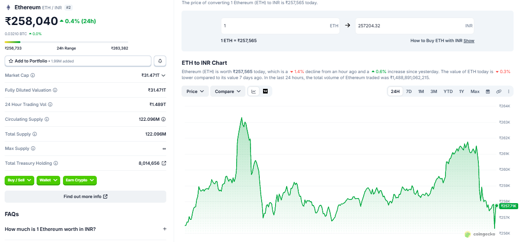Image resolution: width=527 pixels, height=242 pixels.
Task: Open the Wallet dropdown
Action: pyautogui.click(x=49, y=180)
